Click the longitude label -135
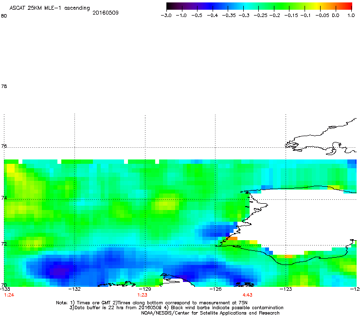 (5, 289)
